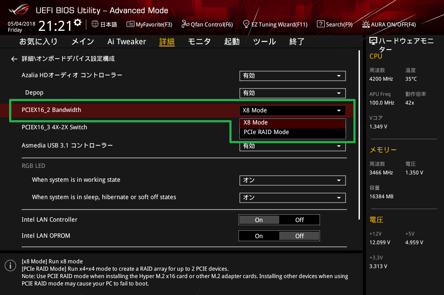
Task: Click the vertical scrollbar of settings list
Action: 359,135
